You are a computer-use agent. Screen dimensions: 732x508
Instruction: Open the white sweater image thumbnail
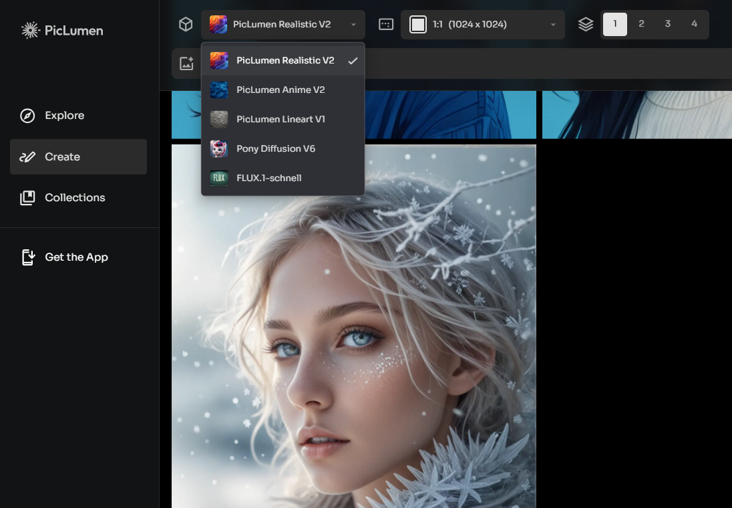point(636,114)
